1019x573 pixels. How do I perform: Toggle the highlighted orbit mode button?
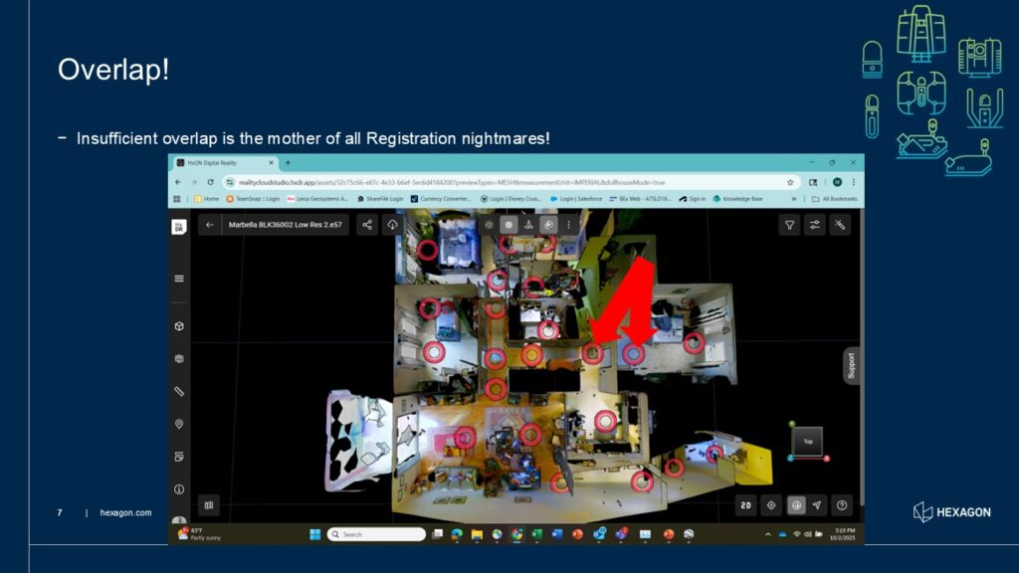tap(796, 505)
